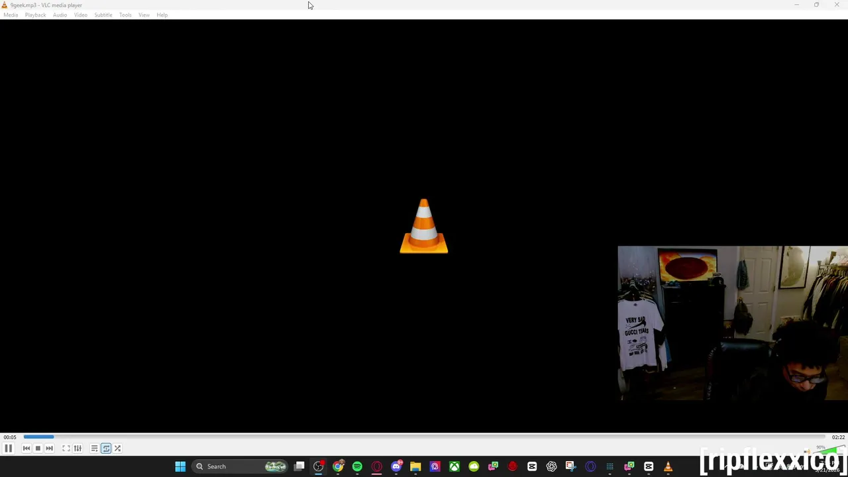Stop playback with the stop button

point(38,449)
